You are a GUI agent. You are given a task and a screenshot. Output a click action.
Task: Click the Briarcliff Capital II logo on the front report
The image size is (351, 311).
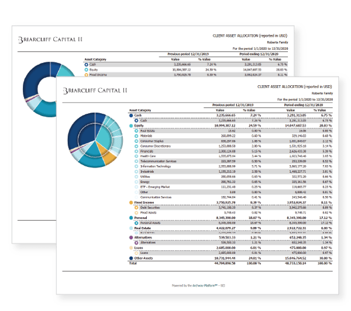(x=95, y=90)
